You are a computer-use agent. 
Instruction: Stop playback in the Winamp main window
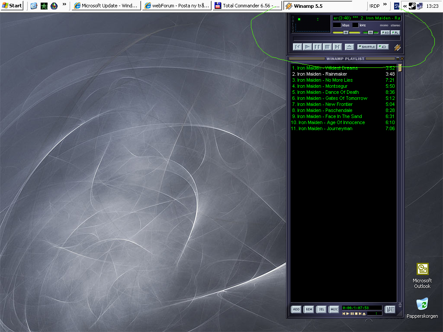click(327, 47)
